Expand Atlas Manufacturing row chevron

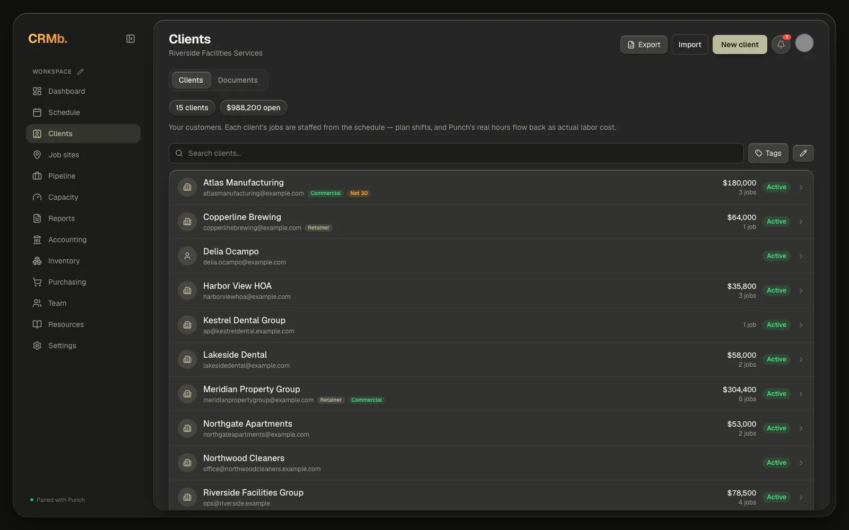pyautogui.click(x=801, y=187)
